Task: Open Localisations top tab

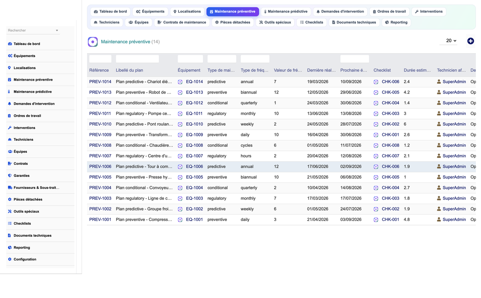Action: [x=187, y=12]
